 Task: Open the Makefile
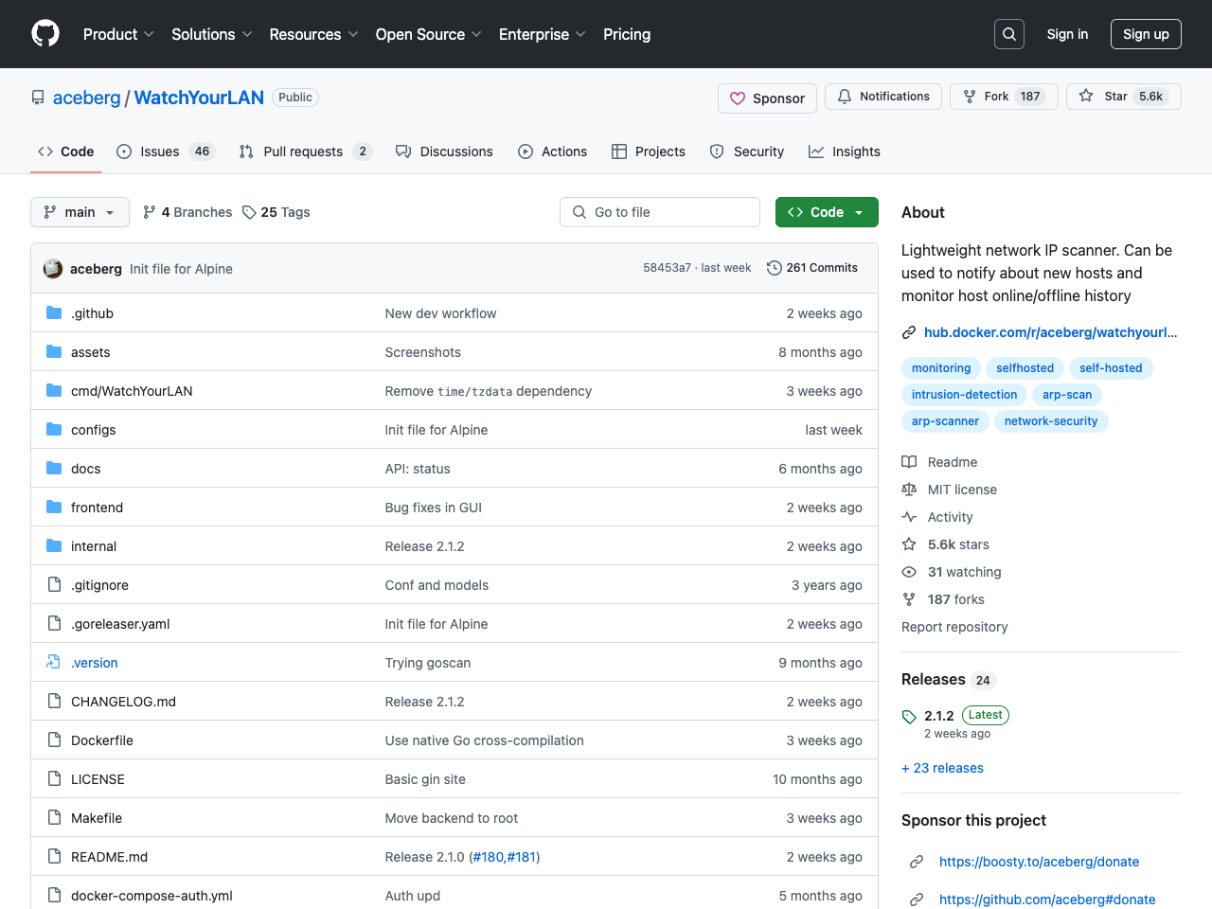97,818
